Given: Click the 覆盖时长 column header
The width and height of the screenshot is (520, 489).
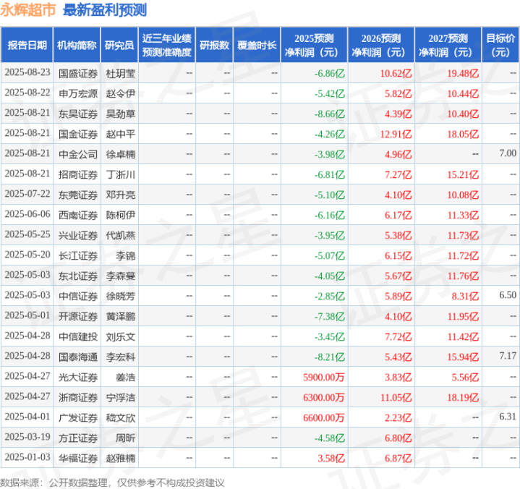Looking at the screenshot, I should 257,46.
